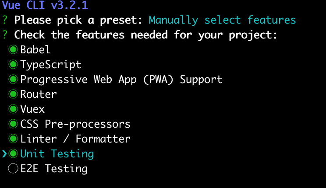Click the cursor arrow beside Unit Testing
Image resolution: width=326 pixels, height=188 pixels.
coord(4,154)
